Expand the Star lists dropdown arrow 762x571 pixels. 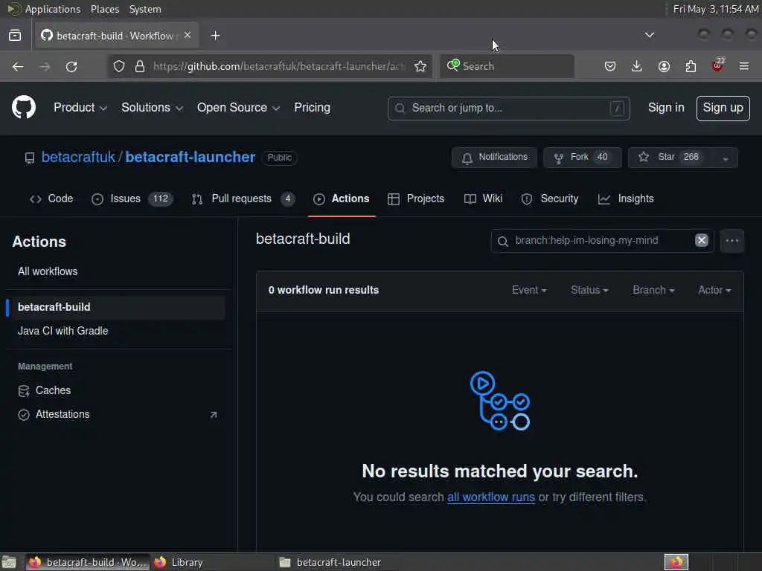tap(725, 158)
